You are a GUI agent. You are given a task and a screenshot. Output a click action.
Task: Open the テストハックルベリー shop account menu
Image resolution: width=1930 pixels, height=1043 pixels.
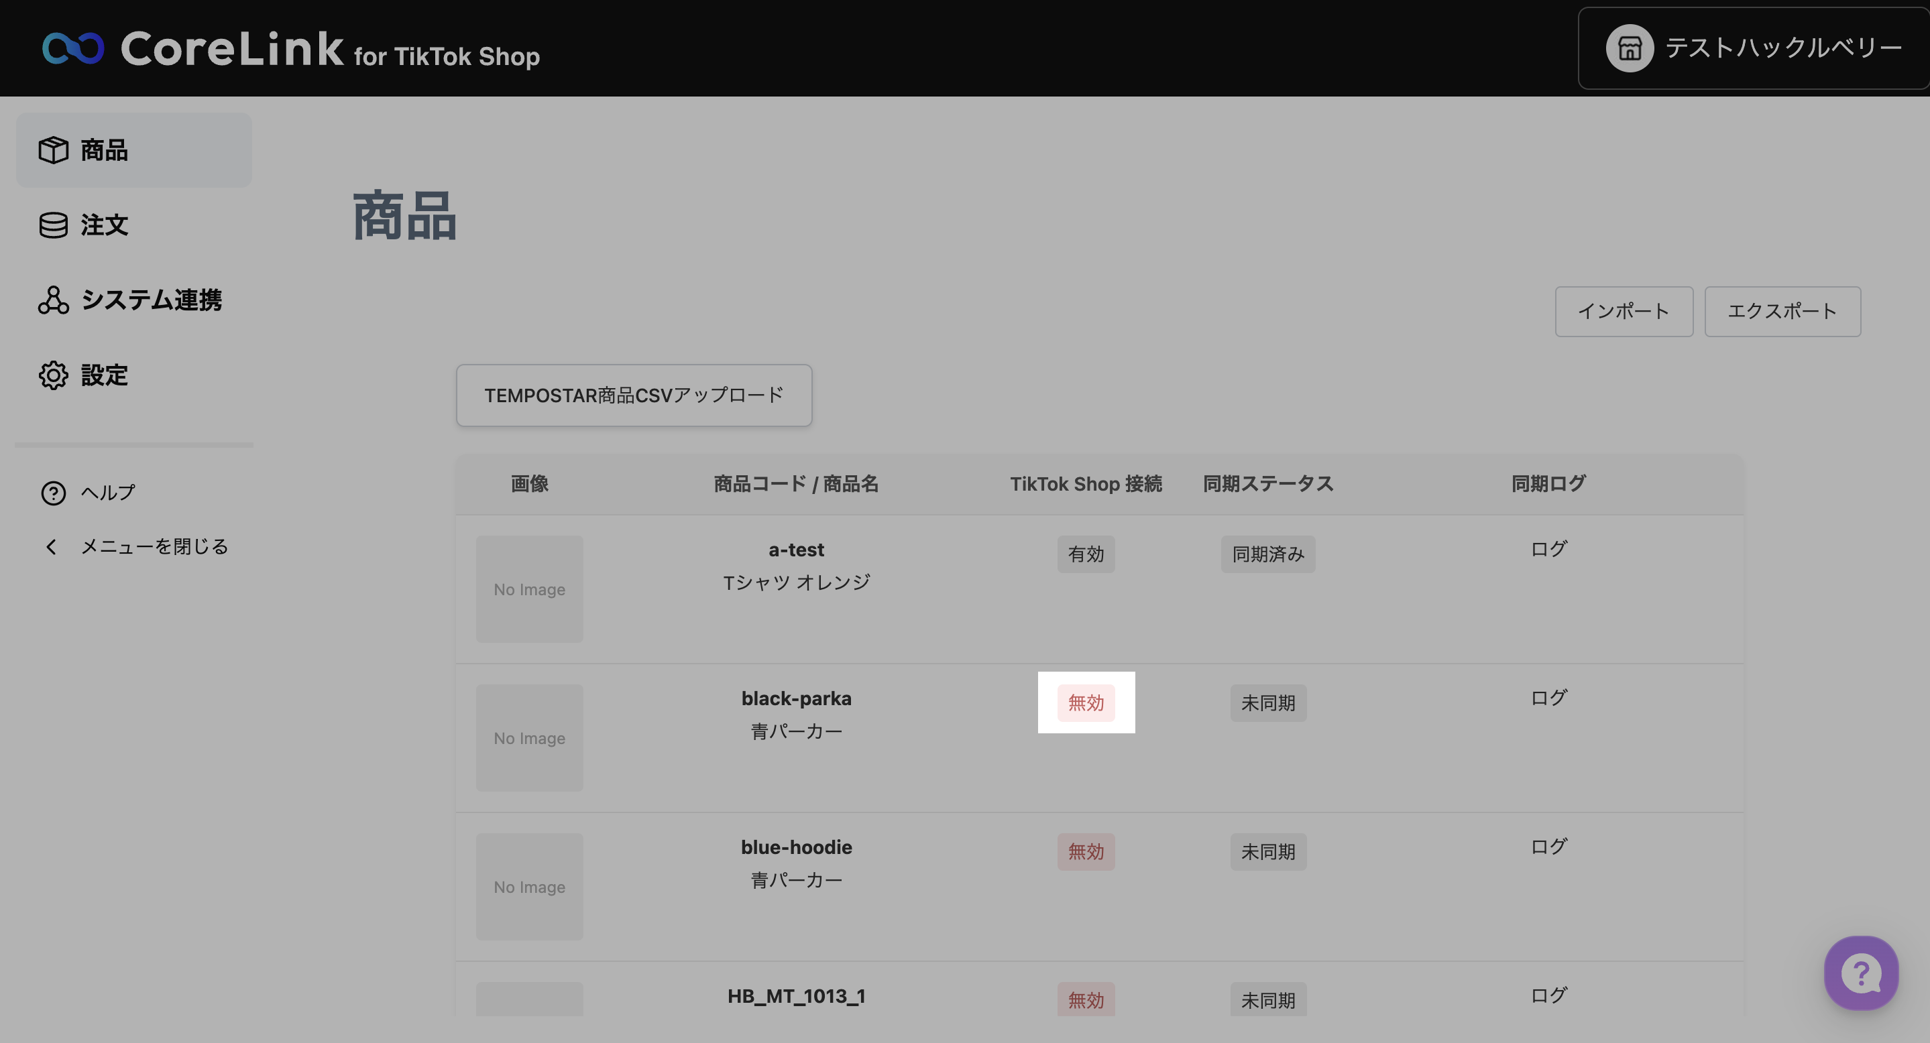(1753, 49)
